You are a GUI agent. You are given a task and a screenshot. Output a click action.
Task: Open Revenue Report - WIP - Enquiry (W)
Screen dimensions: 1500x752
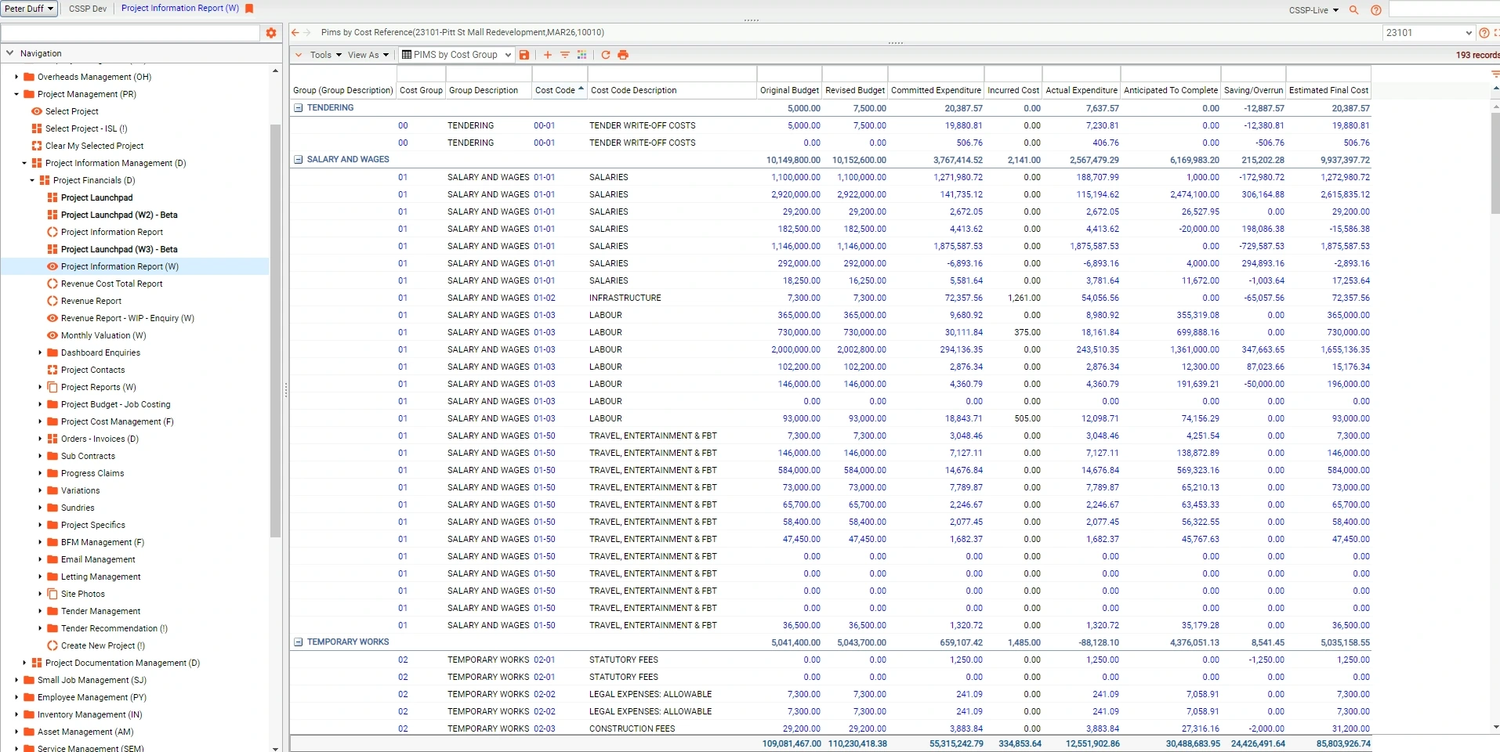click(x=127, y=318)
